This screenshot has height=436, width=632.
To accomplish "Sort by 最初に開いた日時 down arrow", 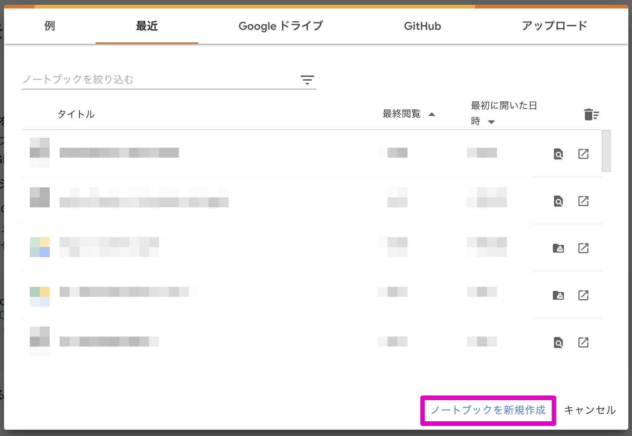I will tap(491, 122).
